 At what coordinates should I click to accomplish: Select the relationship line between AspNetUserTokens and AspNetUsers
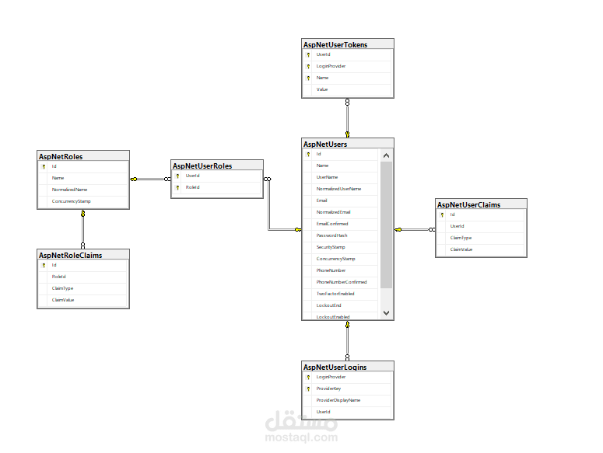347,118
